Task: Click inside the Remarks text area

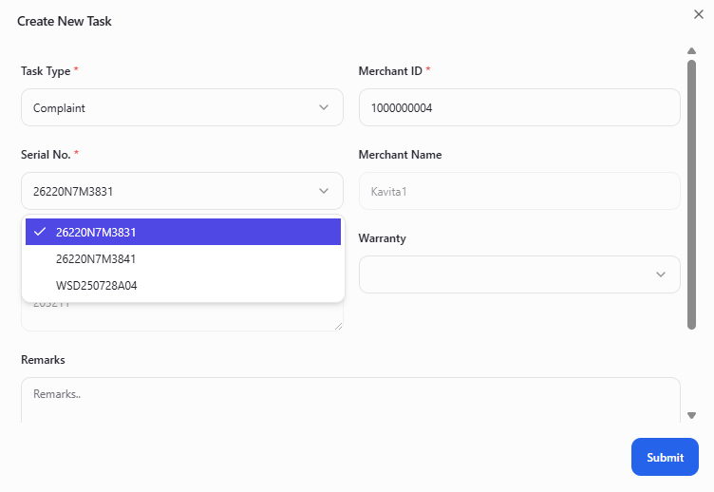Action: click(349, 399)
